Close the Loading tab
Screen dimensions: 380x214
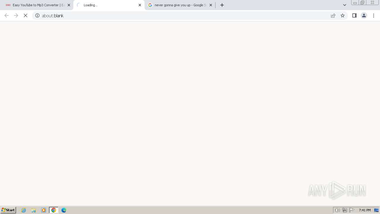coord(140,5)
